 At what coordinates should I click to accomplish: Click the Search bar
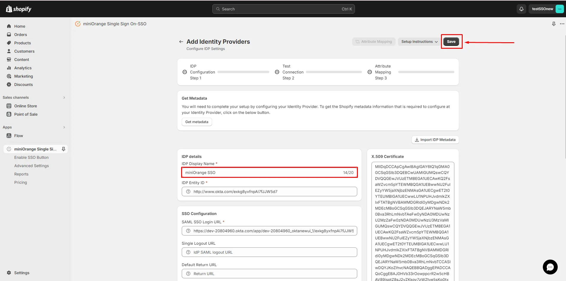(283, 9)
